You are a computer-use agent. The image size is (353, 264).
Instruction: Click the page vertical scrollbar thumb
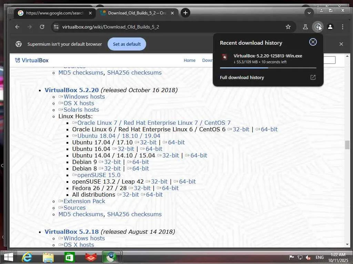pyautogui.click(x=347, y=145)
